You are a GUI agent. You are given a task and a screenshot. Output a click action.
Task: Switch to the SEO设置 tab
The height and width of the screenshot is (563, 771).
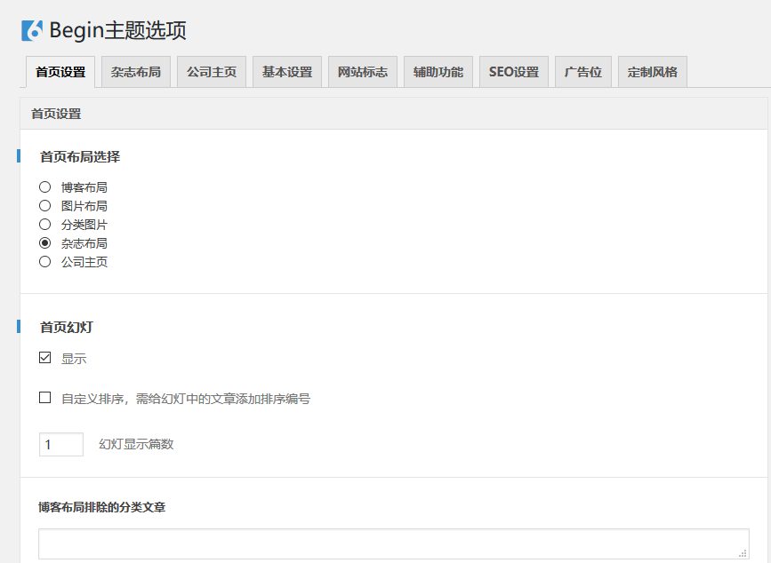click(513, 72)
